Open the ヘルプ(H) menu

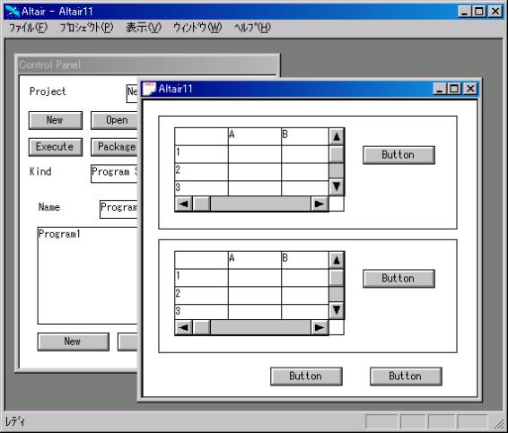[252, 28]
